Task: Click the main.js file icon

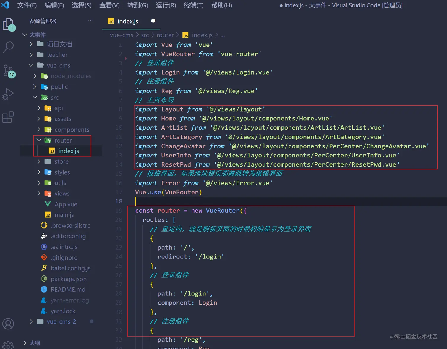Action: point(48,215)
